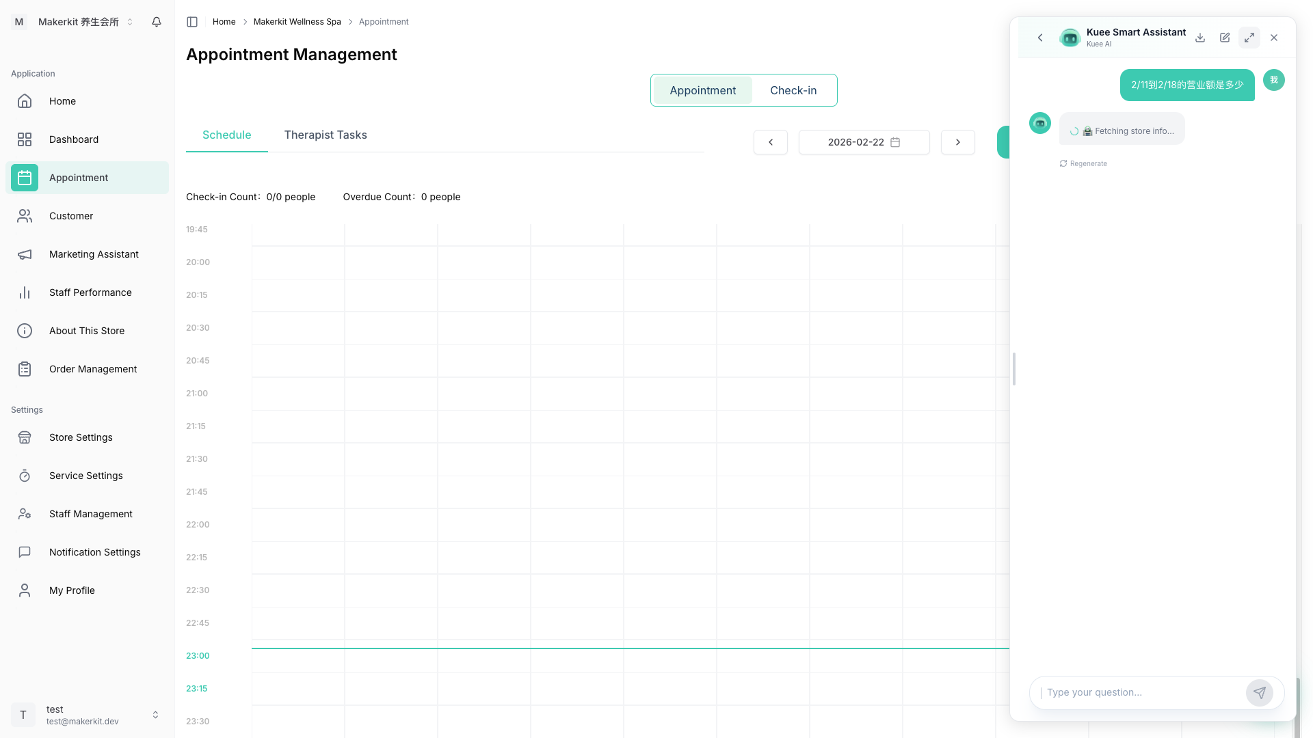Switch to Check-in mode
The height and width of the screenshot is (738, 1313).
(x=793, y=90)
